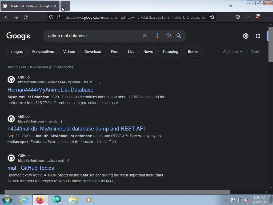Show hidden tray icons
273x205 pixels.
pos(227,200)
